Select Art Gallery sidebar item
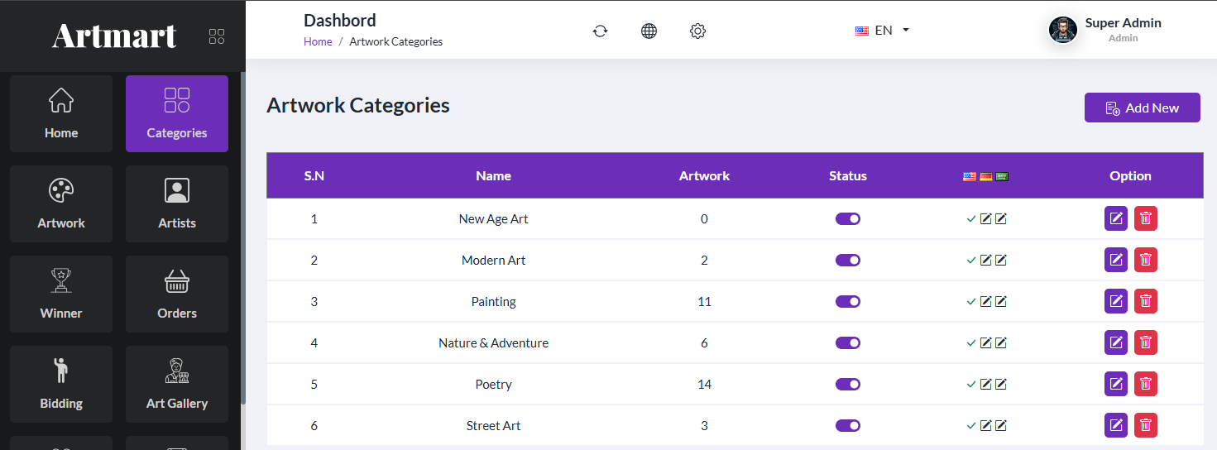This screenshot has width=1217, height=450. coord(177,384)
